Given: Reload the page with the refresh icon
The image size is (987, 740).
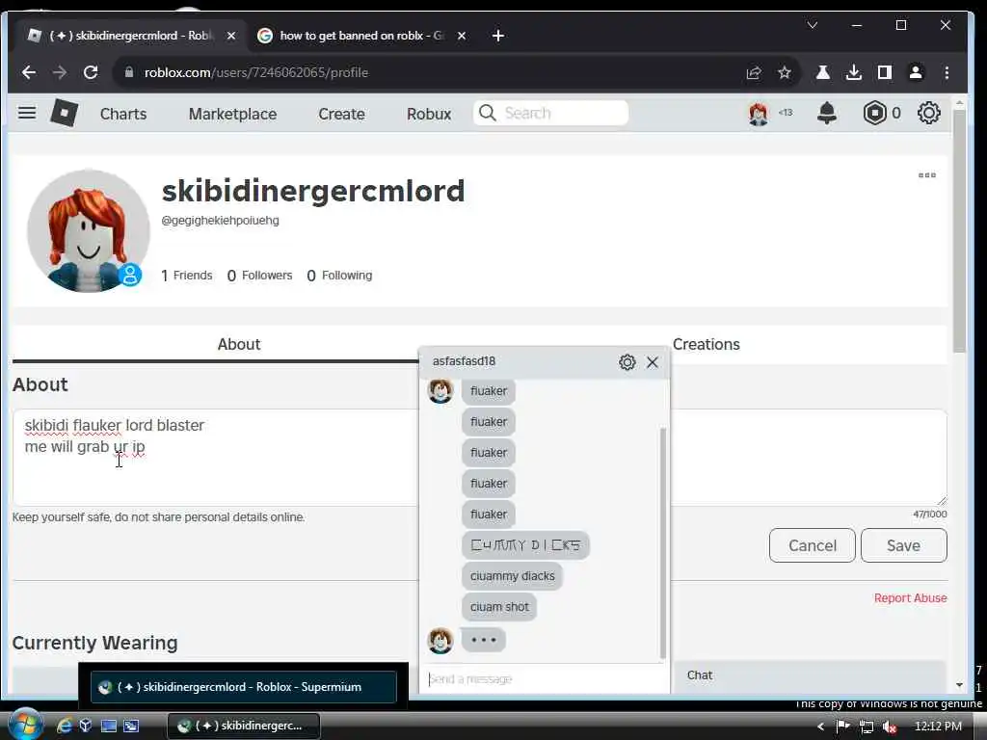Looking at the screenshot, I should tap(91, 72).
